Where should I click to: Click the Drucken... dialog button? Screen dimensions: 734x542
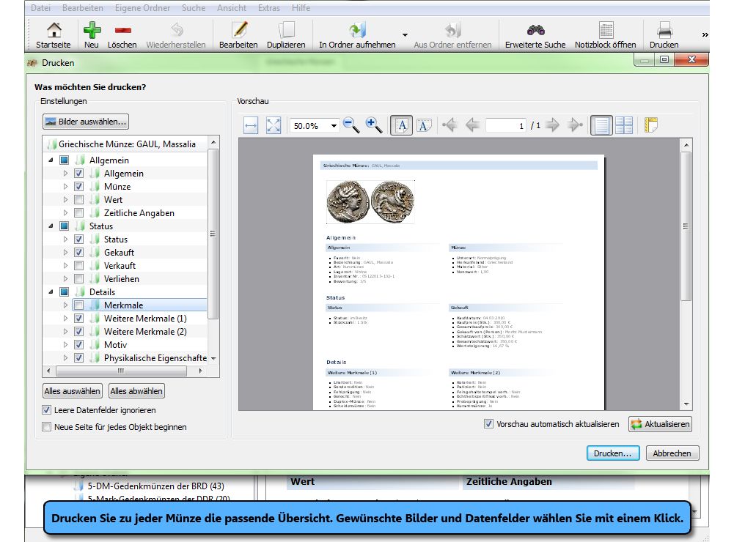click(x=613, y=453)
